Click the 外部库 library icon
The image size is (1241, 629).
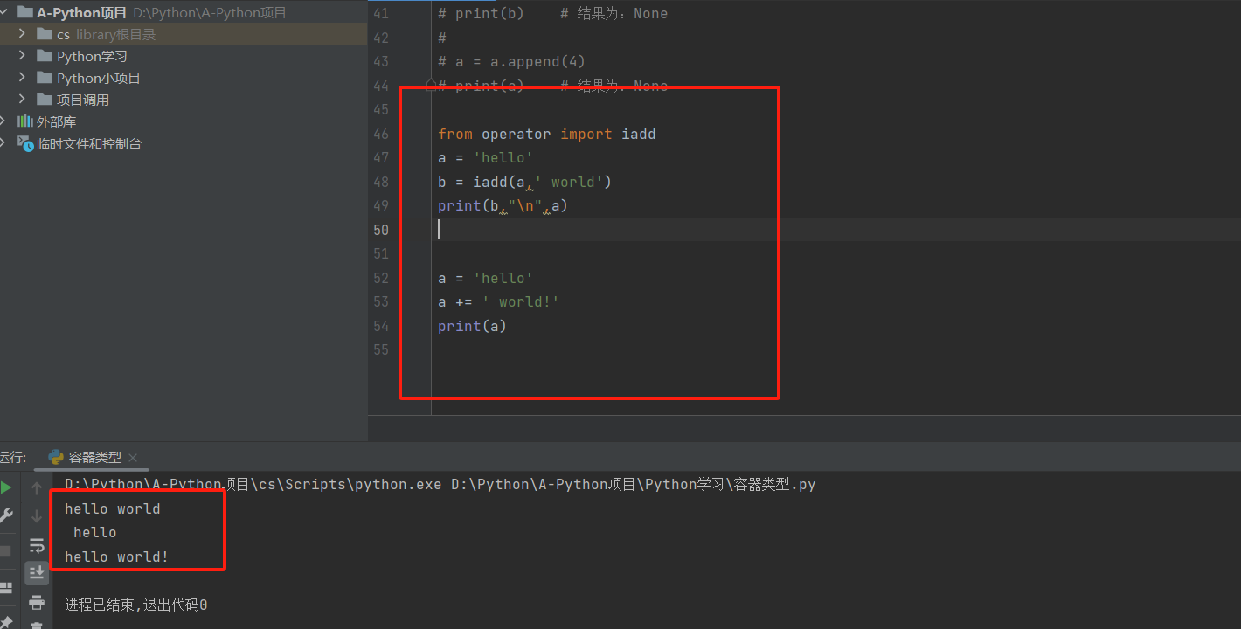click(25, 121)
